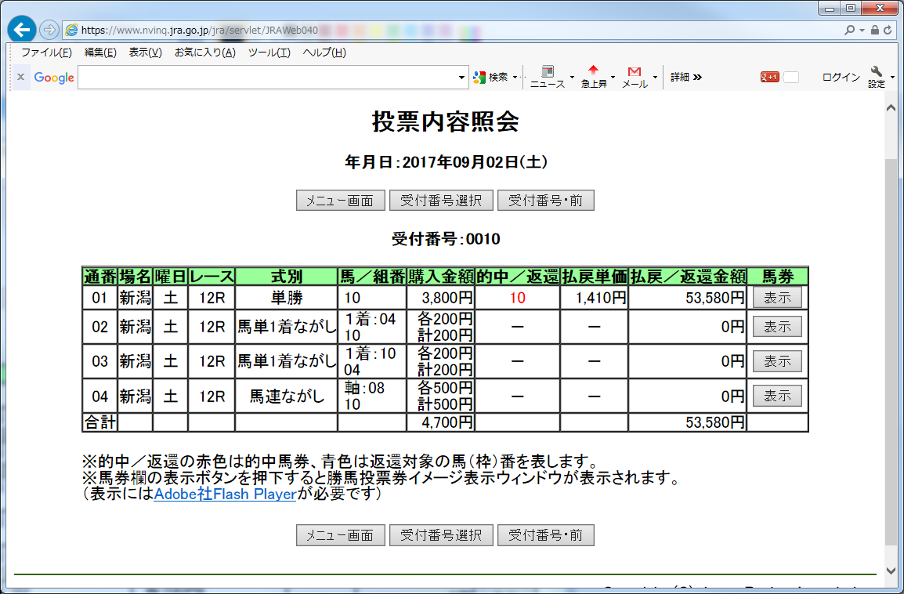Click the lower 受付番号選択 button

click(x=441, y=535)
